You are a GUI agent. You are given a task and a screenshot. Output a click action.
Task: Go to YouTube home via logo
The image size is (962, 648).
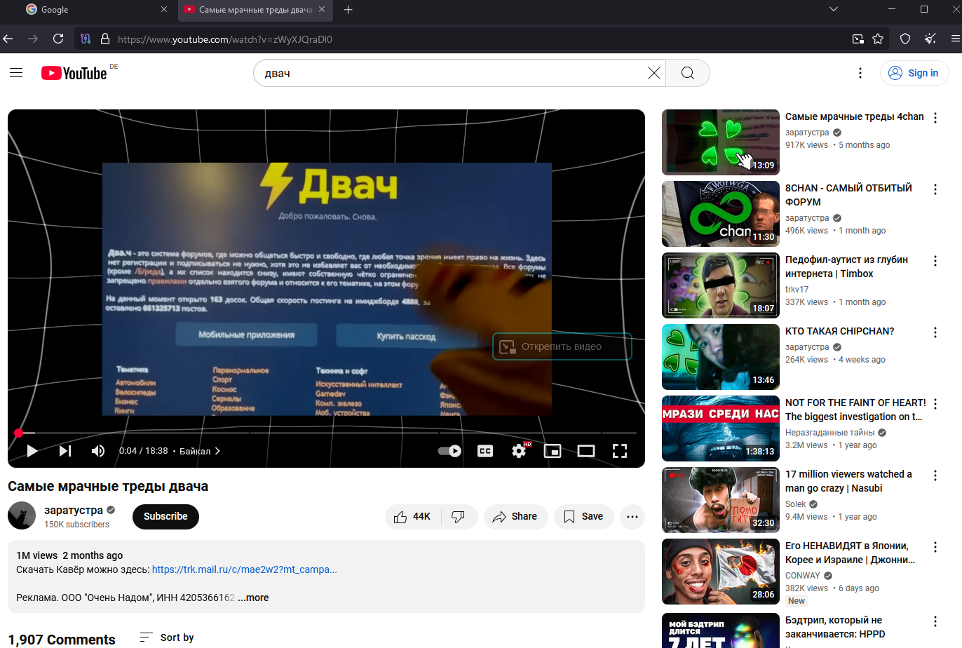(x=74, y=73)
